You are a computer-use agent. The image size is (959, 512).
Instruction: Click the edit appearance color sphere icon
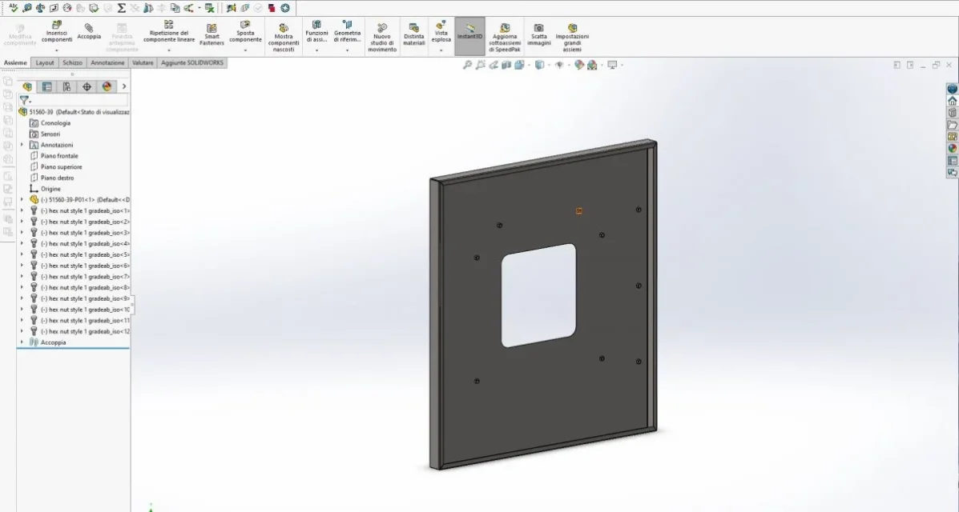[x=579, y=65]
